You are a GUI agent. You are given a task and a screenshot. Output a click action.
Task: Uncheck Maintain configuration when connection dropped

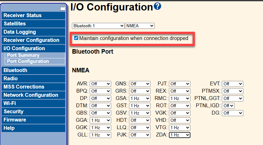click(x=76, y=38)
